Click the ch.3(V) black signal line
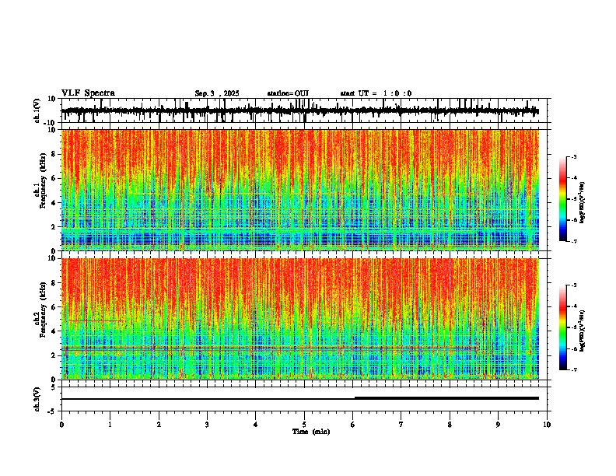 click(300, 398)
